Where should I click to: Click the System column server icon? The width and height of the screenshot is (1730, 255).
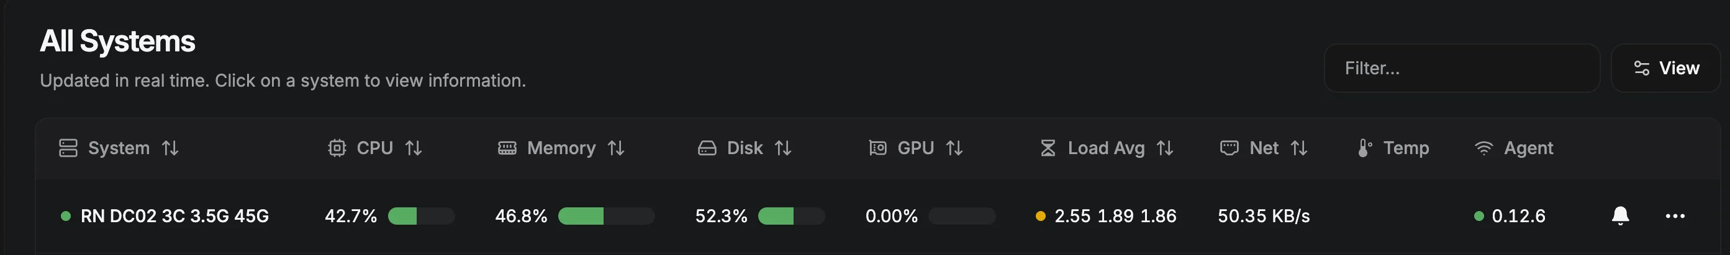[68, 148]
